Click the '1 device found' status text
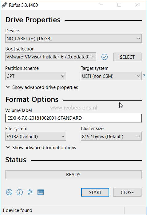This screenshot has height=215, width=147. pos(17,210)
